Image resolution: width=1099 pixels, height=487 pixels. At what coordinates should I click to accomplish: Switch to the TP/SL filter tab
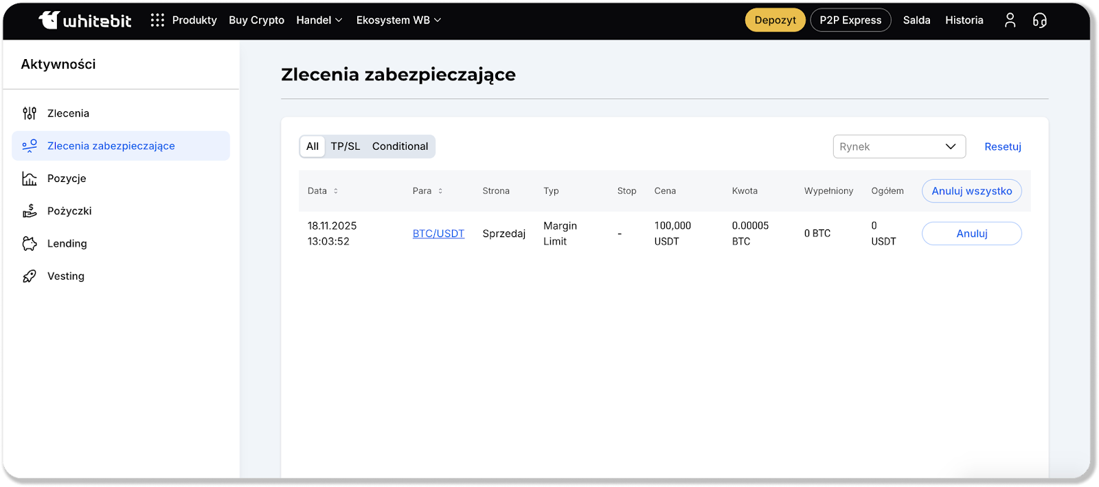(345, 146)
